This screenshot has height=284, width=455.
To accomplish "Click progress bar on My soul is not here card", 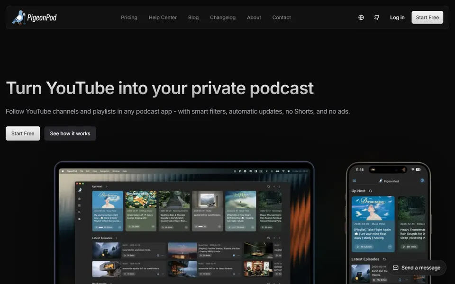I will pyautogui.click(x=100, y=227).
